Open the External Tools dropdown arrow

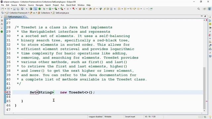point(65,9)
